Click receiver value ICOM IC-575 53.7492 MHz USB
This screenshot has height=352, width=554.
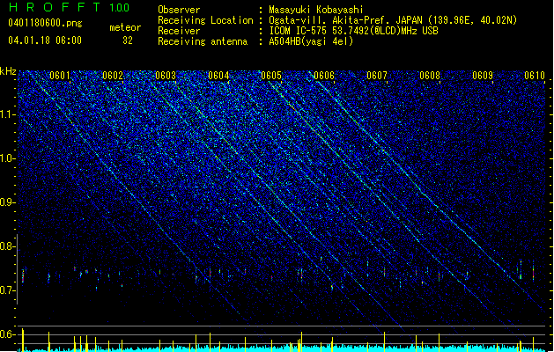(x=353, y=31)
